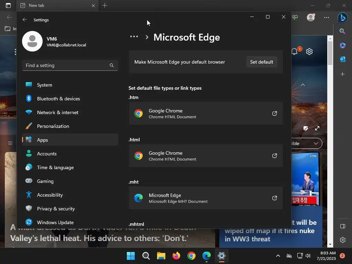The height and width of the screenshot is (264, 352).
Task: Change the .html default from Google Chrome
Action: tap(206, 156)
